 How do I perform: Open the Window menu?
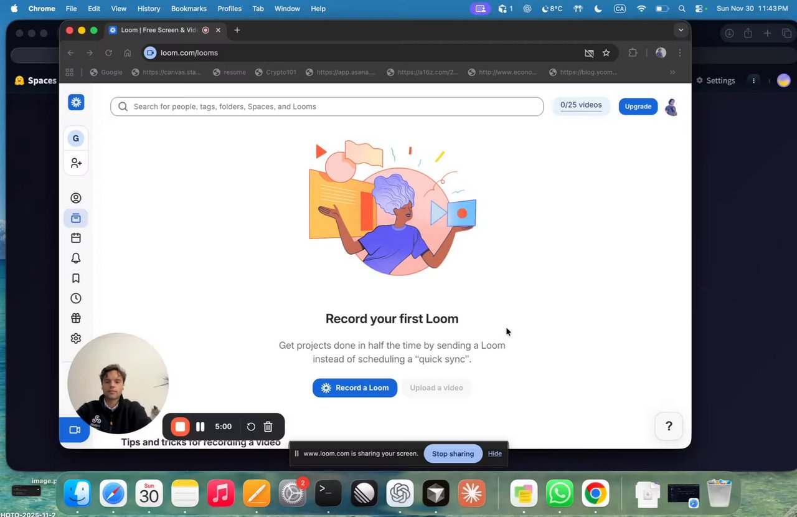[287, 9]
